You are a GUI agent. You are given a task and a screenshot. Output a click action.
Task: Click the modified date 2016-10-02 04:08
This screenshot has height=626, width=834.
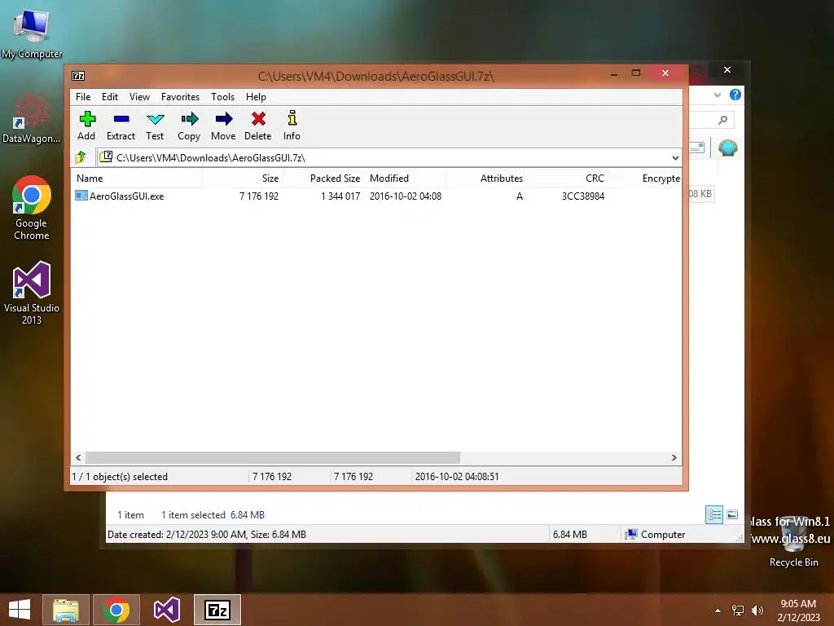point(406,196)
